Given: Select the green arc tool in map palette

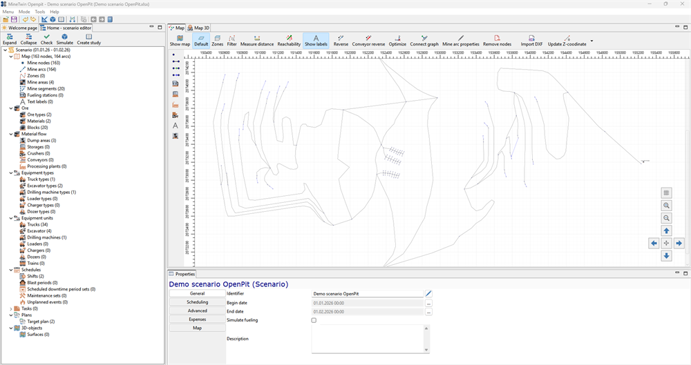Looking at the screenshot, I should pyautogui.click(x=176, y=69).
